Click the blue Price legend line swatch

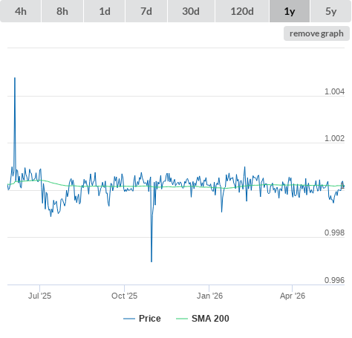(129, 319)
